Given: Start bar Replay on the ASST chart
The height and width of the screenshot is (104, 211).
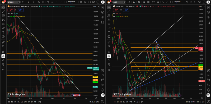Looking at the screenshot, I should point(158,2).
